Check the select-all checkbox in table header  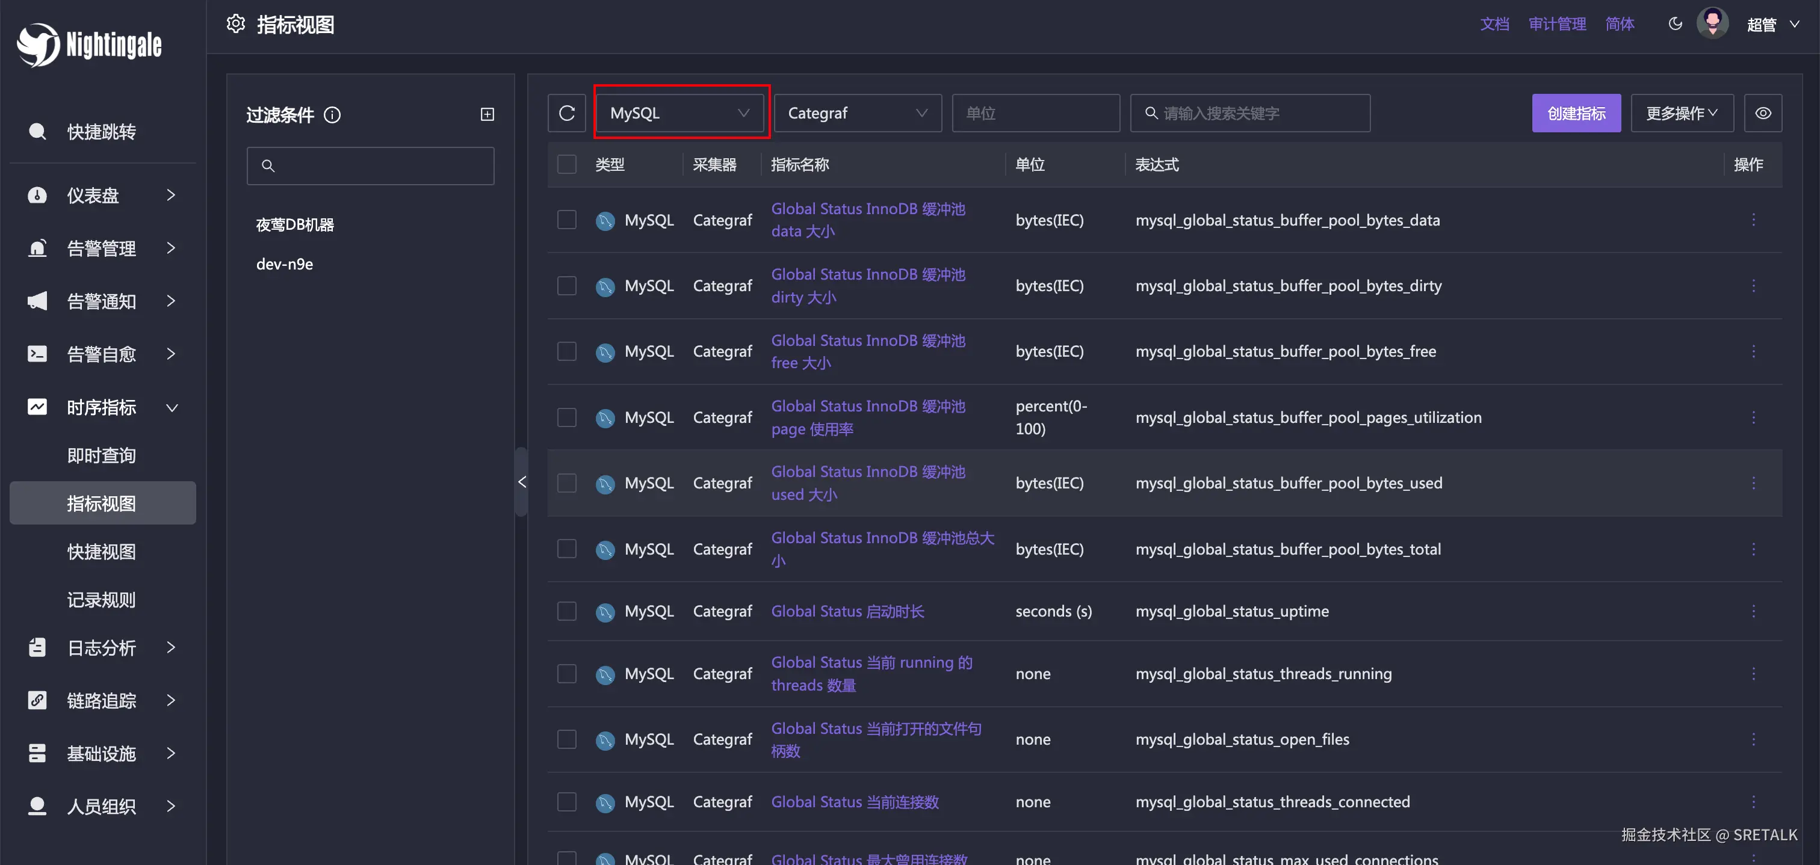[566, 165]
